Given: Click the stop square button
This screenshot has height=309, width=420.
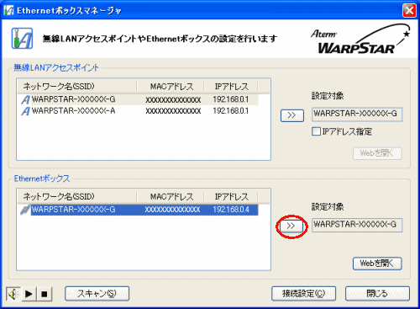Looking at the screenshot, I should (x=45, y=294).
